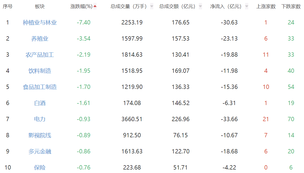Click the 净流入(亿元) column header text
Image resolution: width=304 pixels, height=173 pixels.
(226, 6)
